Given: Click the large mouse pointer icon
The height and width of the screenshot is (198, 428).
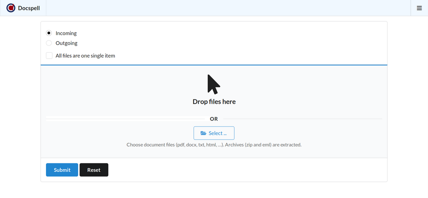Looking at the screenshot, I should click(x=214, y=84).
